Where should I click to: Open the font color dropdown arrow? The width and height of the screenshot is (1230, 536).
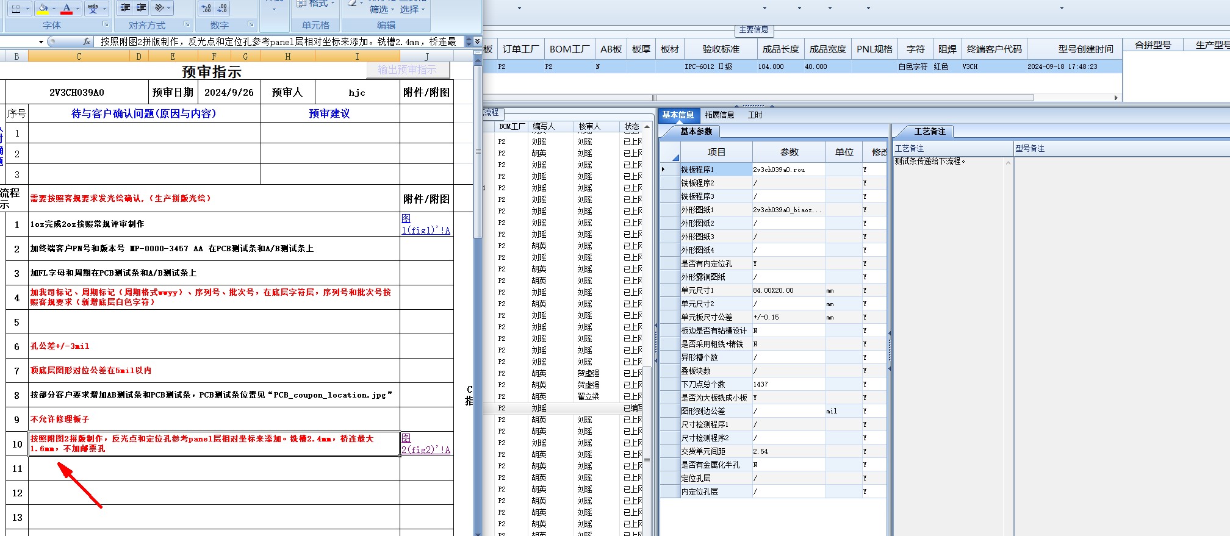tap(78, 9)
